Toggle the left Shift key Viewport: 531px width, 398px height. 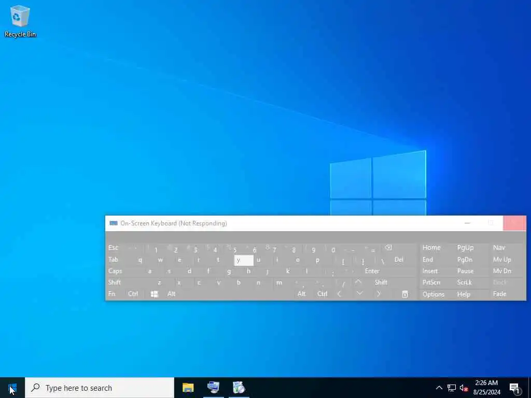point(115,282)
